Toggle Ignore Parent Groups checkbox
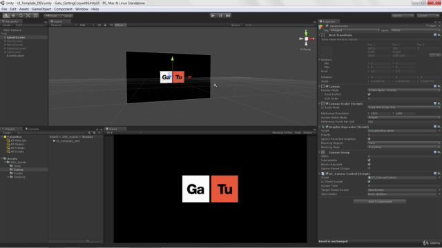442x248 pixels. (369, 168)
